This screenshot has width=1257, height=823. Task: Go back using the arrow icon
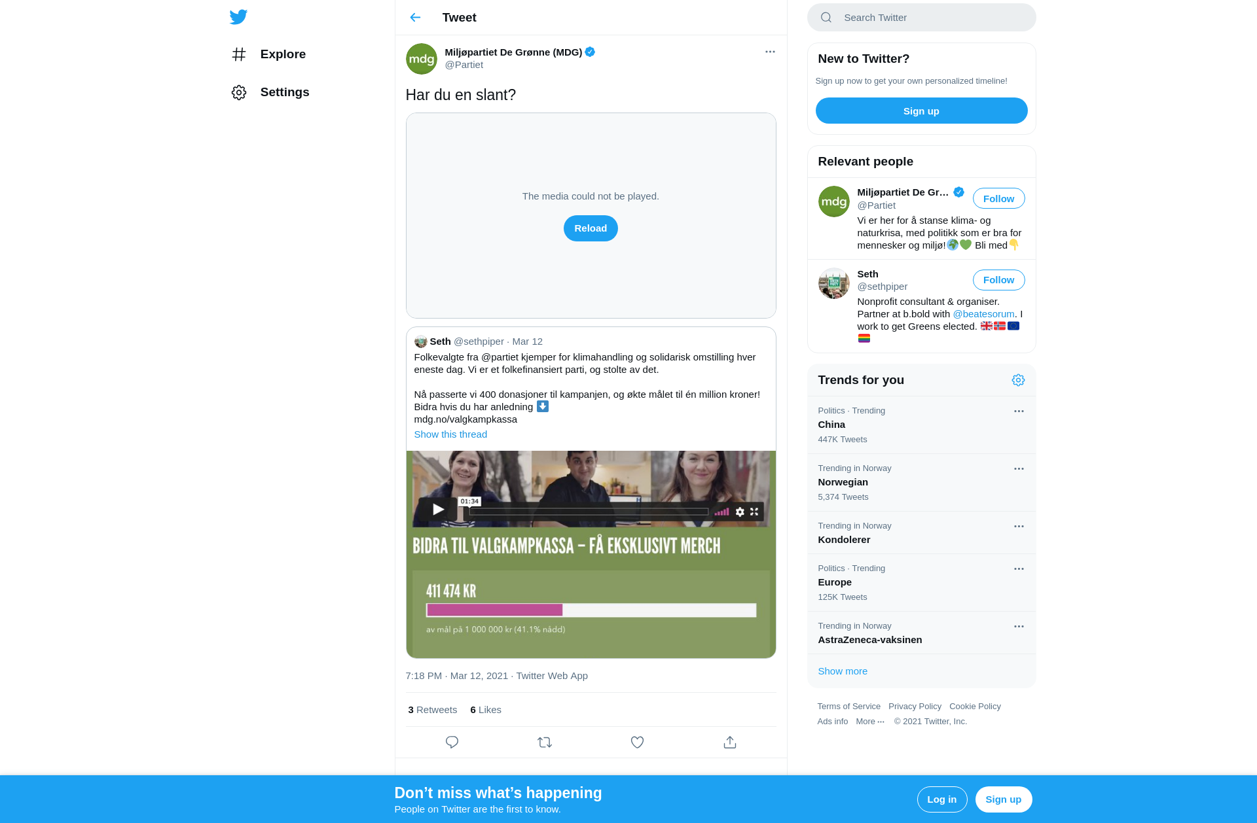(415, 18)
